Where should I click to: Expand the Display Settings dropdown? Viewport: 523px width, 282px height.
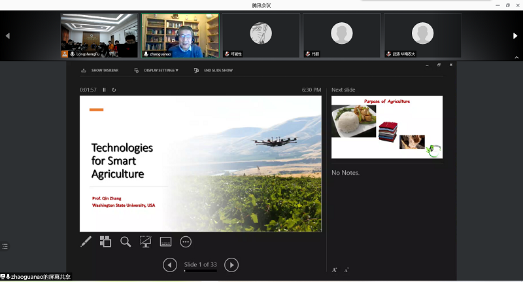point(157,70)
